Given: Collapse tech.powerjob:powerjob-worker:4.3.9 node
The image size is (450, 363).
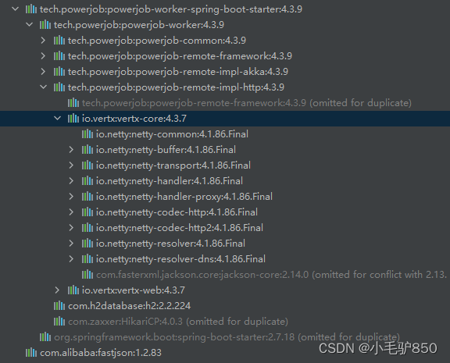Looking at the screenshot, I should click(29, 25).
